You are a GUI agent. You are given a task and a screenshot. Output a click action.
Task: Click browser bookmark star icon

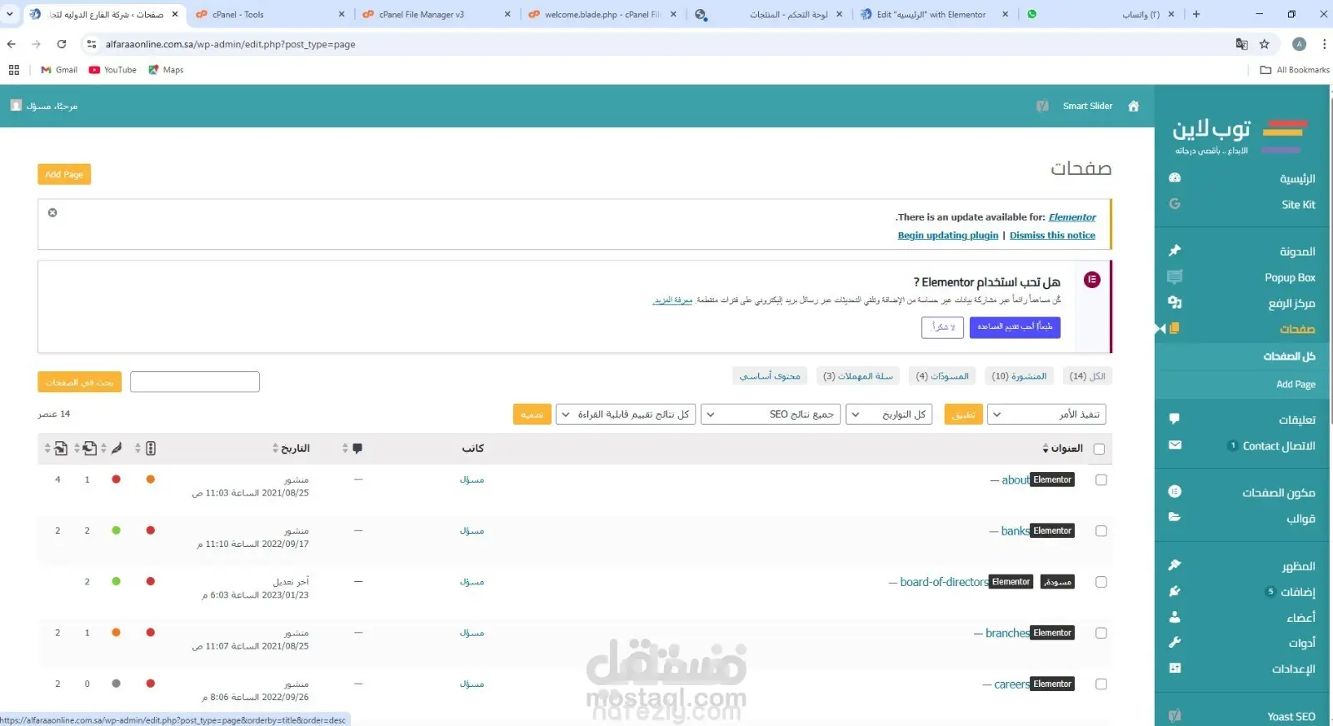(1265, 44)
